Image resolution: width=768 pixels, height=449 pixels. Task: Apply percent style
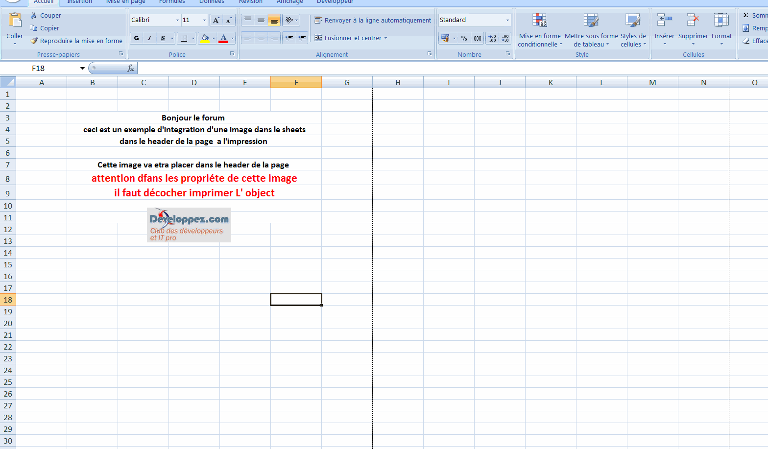tap(464, 38)
